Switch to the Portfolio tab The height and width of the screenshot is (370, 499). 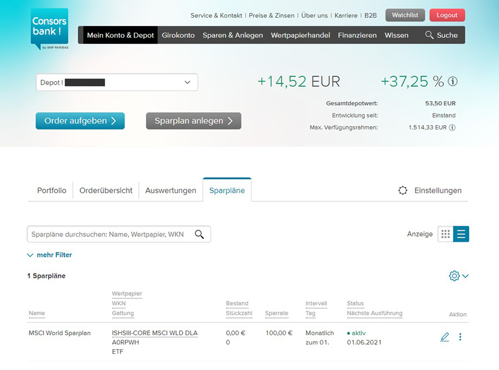(x=52, y=190)
